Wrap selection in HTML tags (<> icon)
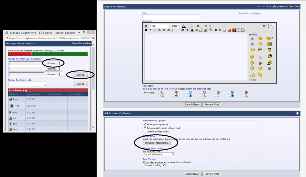This screenshot has height=177, width=306. (x=220, y=30)
